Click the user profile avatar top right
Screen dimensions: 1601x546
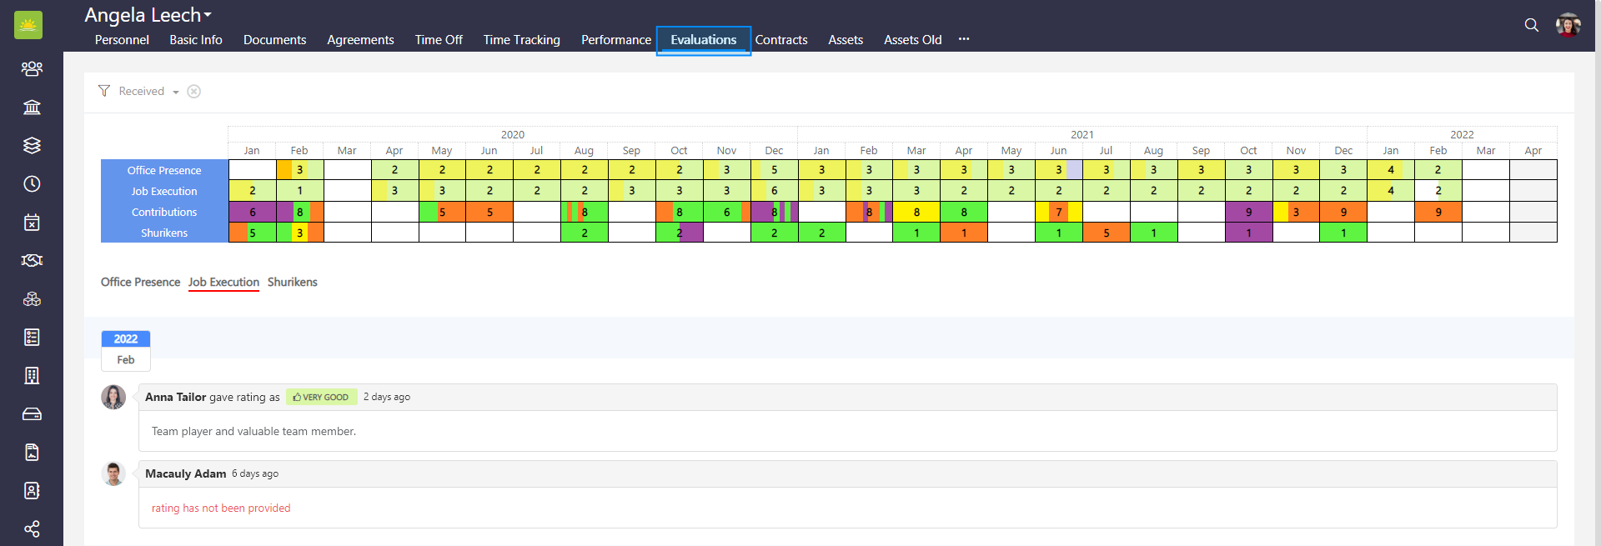1568,25
